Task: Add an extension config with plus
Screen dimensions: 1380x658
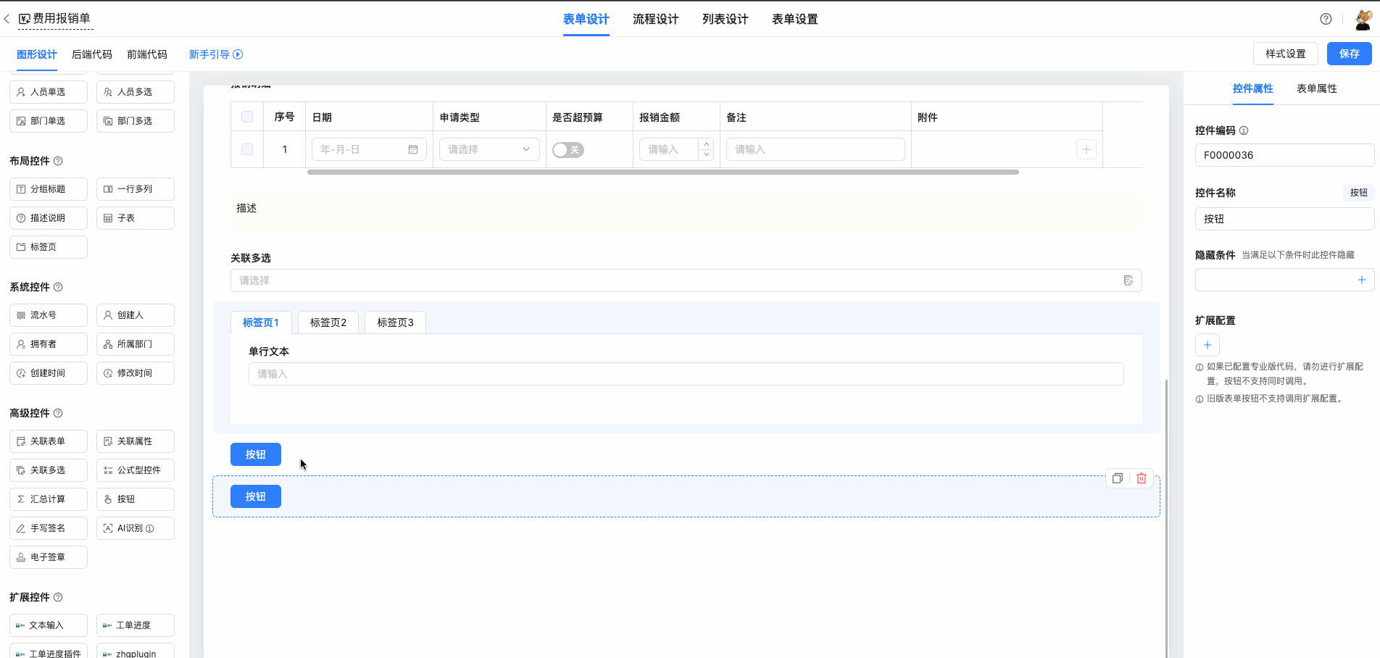Action: tap(1207, 345)
